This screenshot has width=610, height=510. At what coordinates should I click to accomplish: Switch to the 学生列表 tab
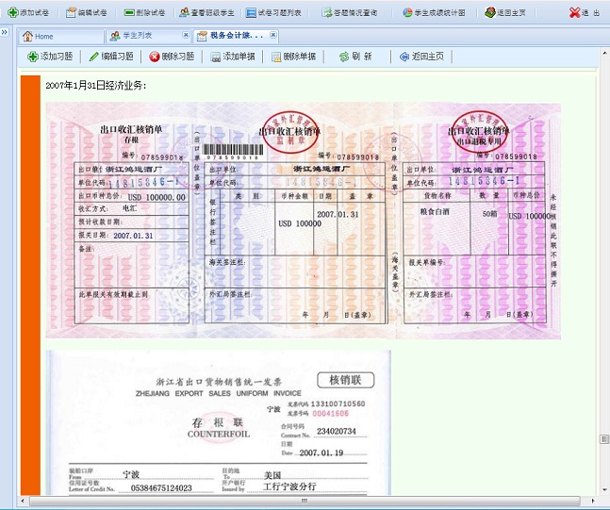pyautogui.click(x=148, y=36)
